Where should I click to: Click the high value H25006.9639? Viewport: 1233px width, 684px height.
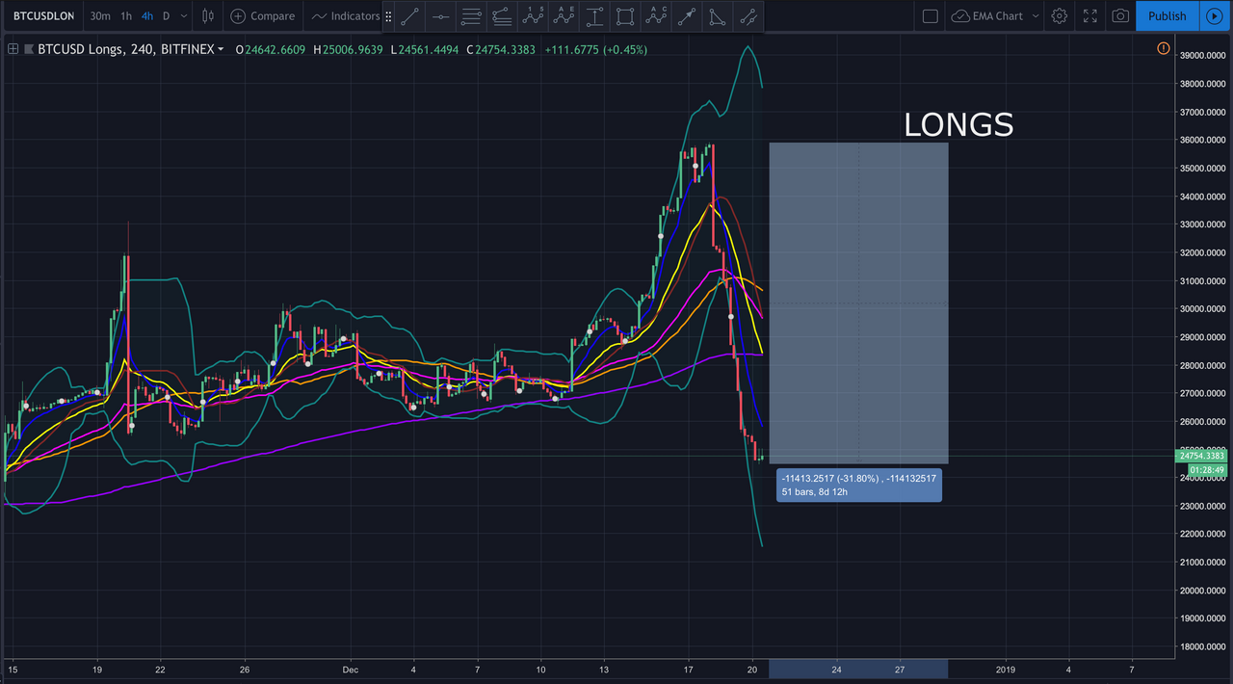click(348, 49)
